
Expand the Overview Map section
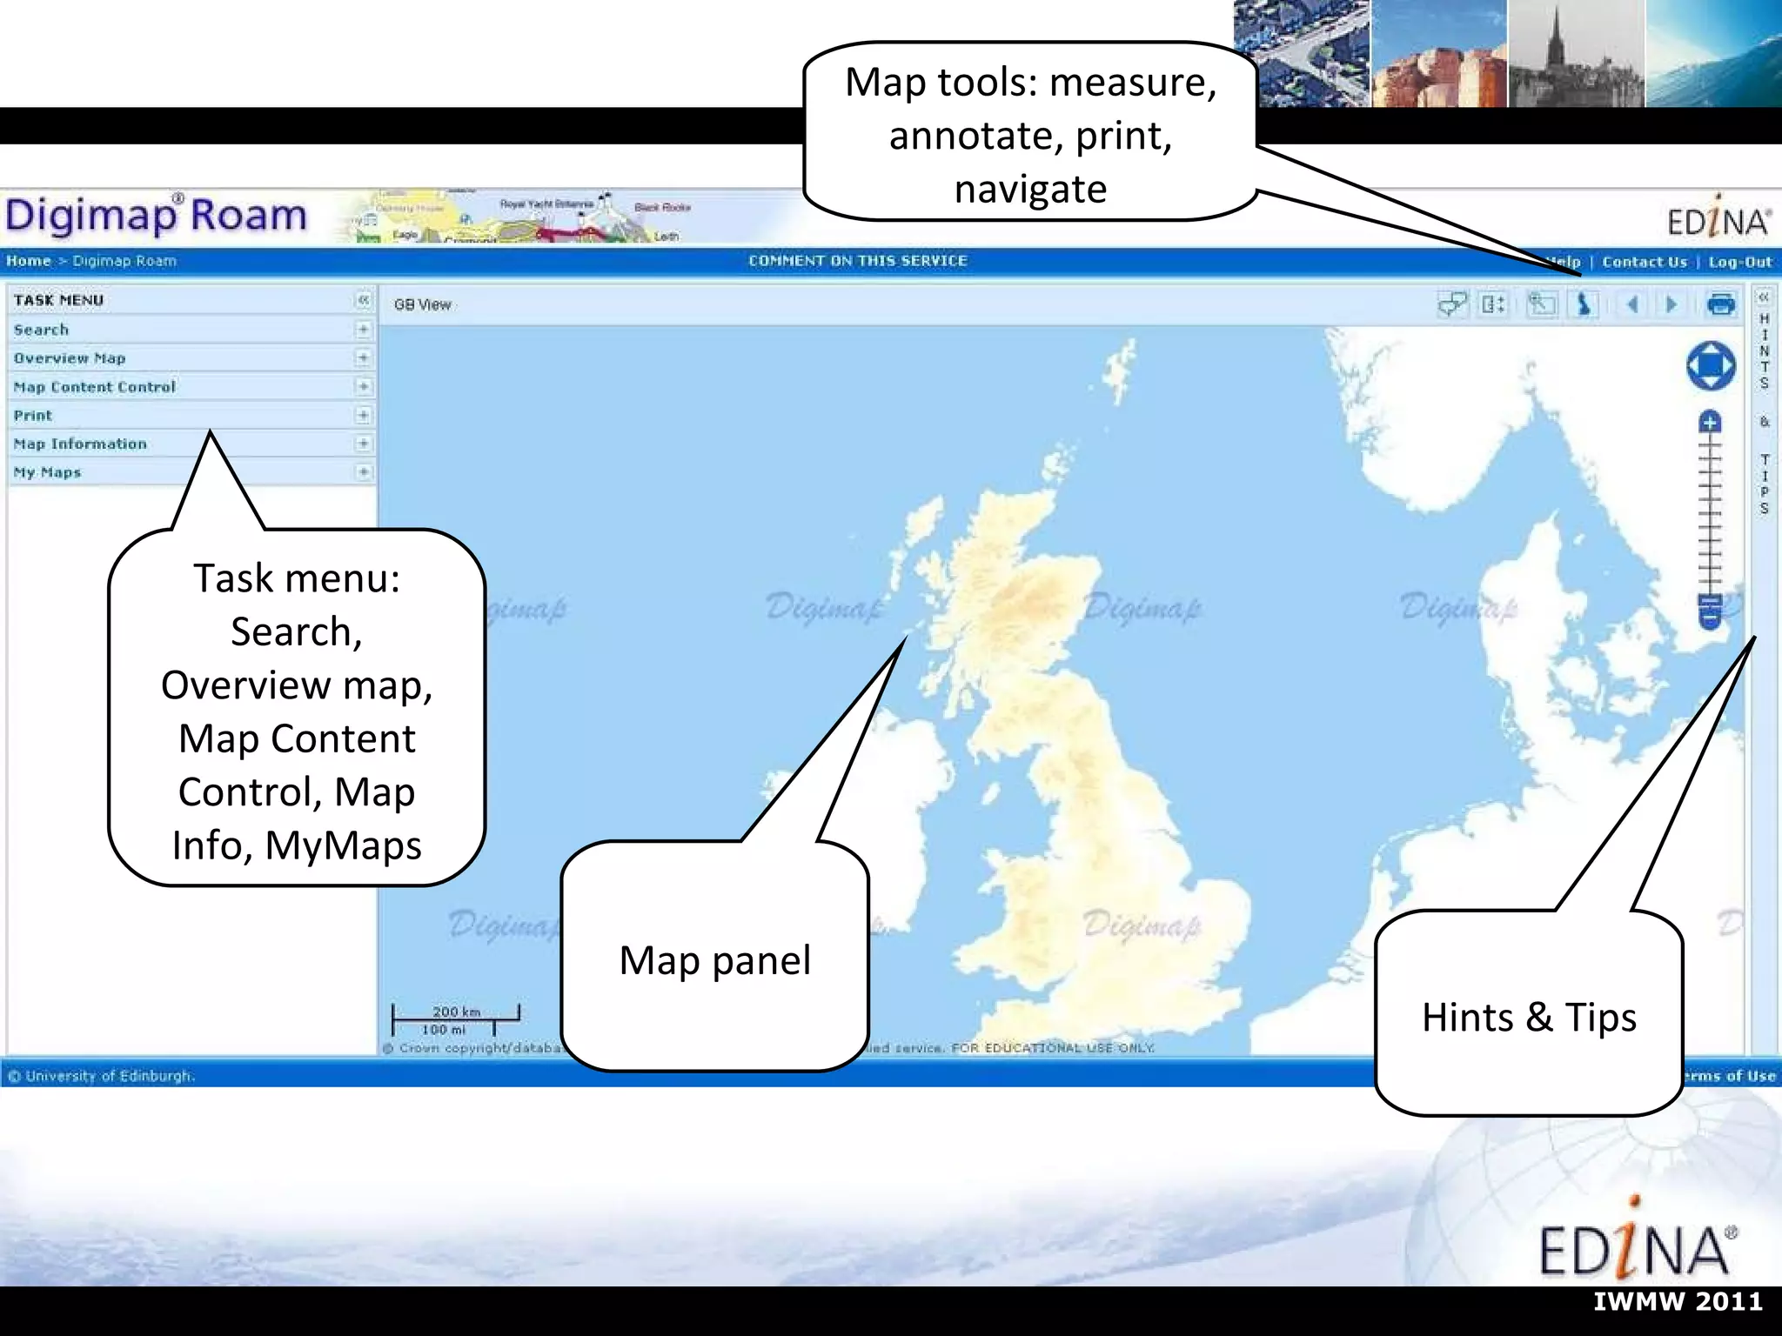point(364,357)
